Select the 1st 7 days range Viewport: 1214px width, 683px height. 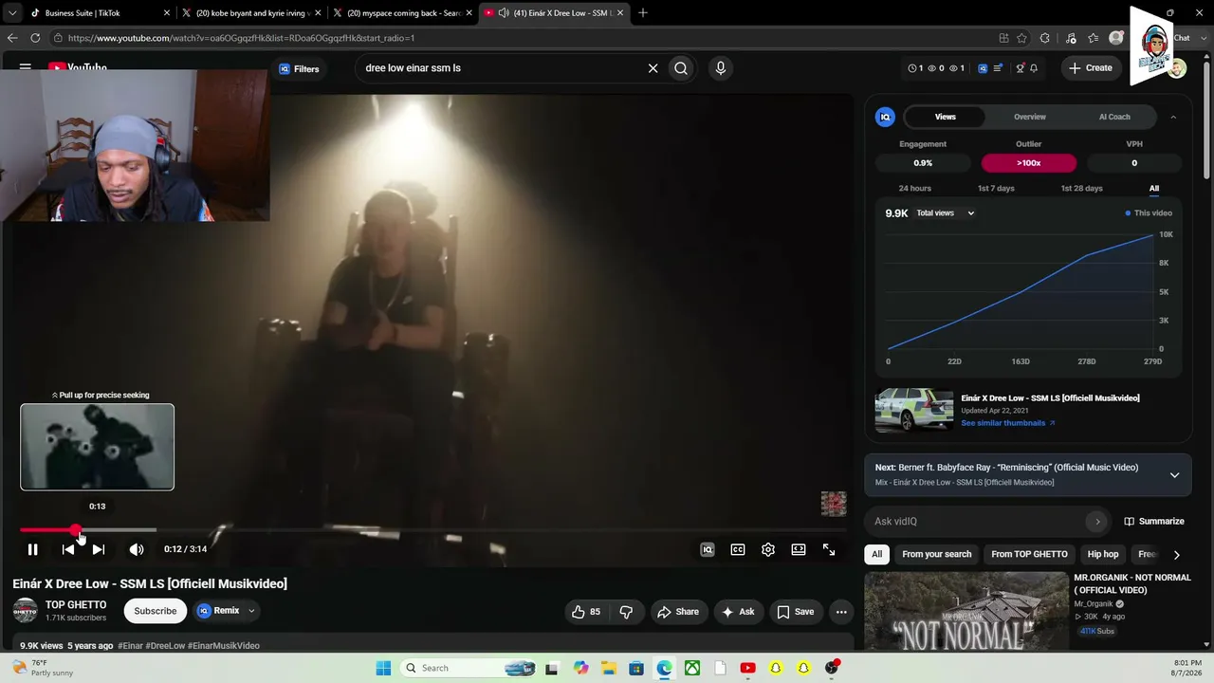point(996,188)
